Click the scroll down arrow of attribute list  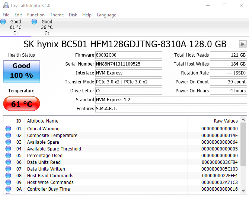(x=243, y=191)
